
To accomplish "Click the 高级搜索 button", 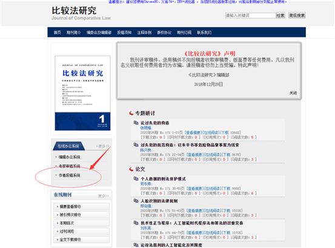I will coord(297,15).
